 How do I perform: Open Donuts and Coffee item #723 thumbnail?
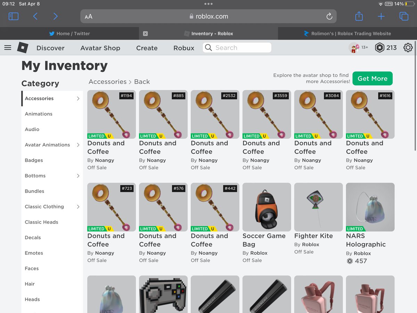(112, 207)
